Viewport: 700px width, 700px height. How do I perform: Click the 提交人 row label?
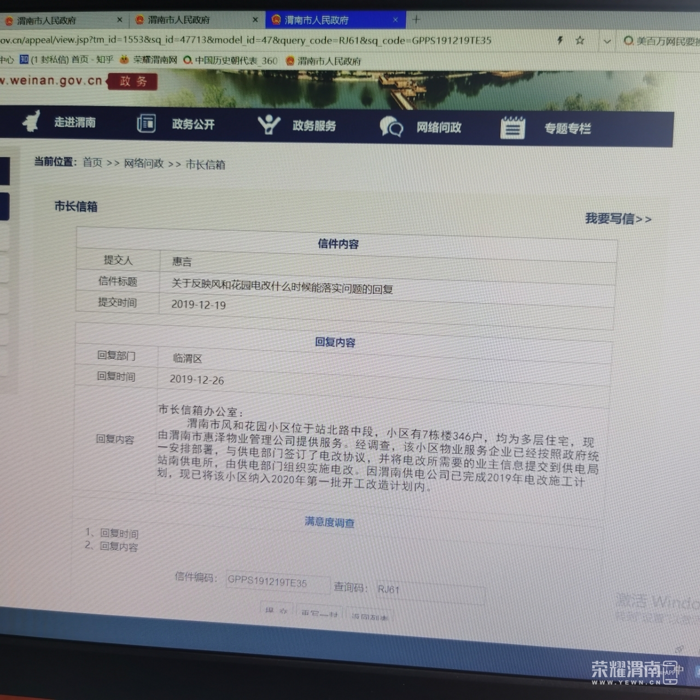point(118,260)
